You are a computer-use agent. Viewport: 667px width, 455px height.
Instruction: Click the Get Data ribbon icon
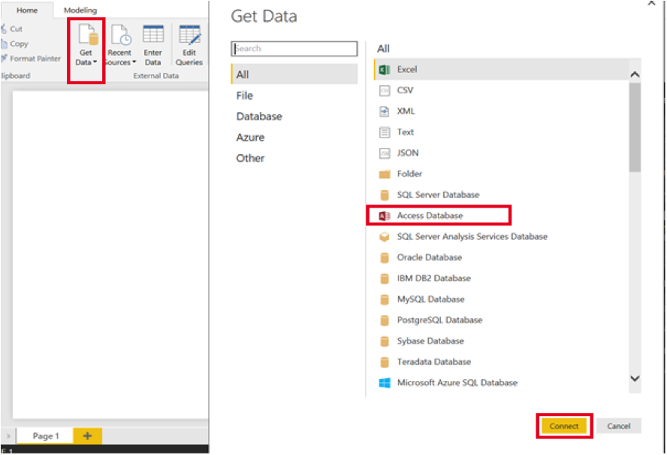click(x=89, y=35)
